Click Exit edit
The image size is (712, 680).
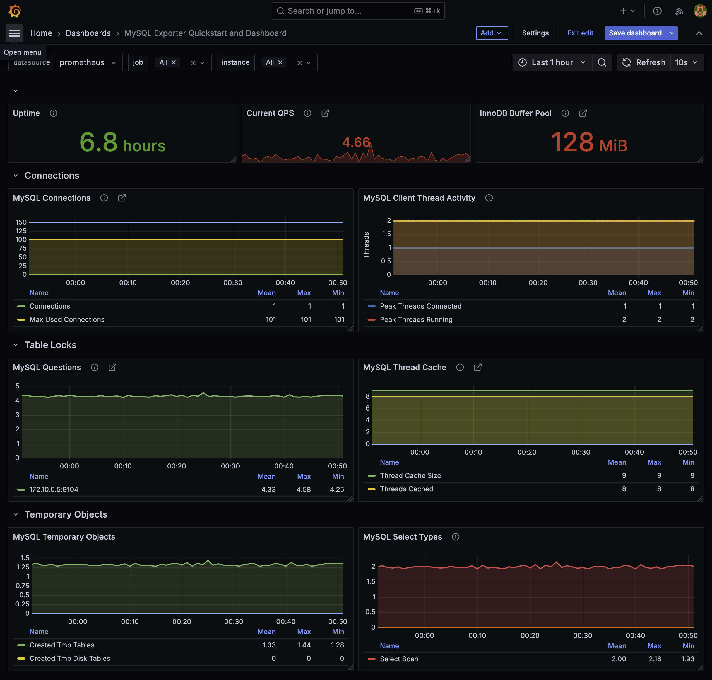(580, 33)
